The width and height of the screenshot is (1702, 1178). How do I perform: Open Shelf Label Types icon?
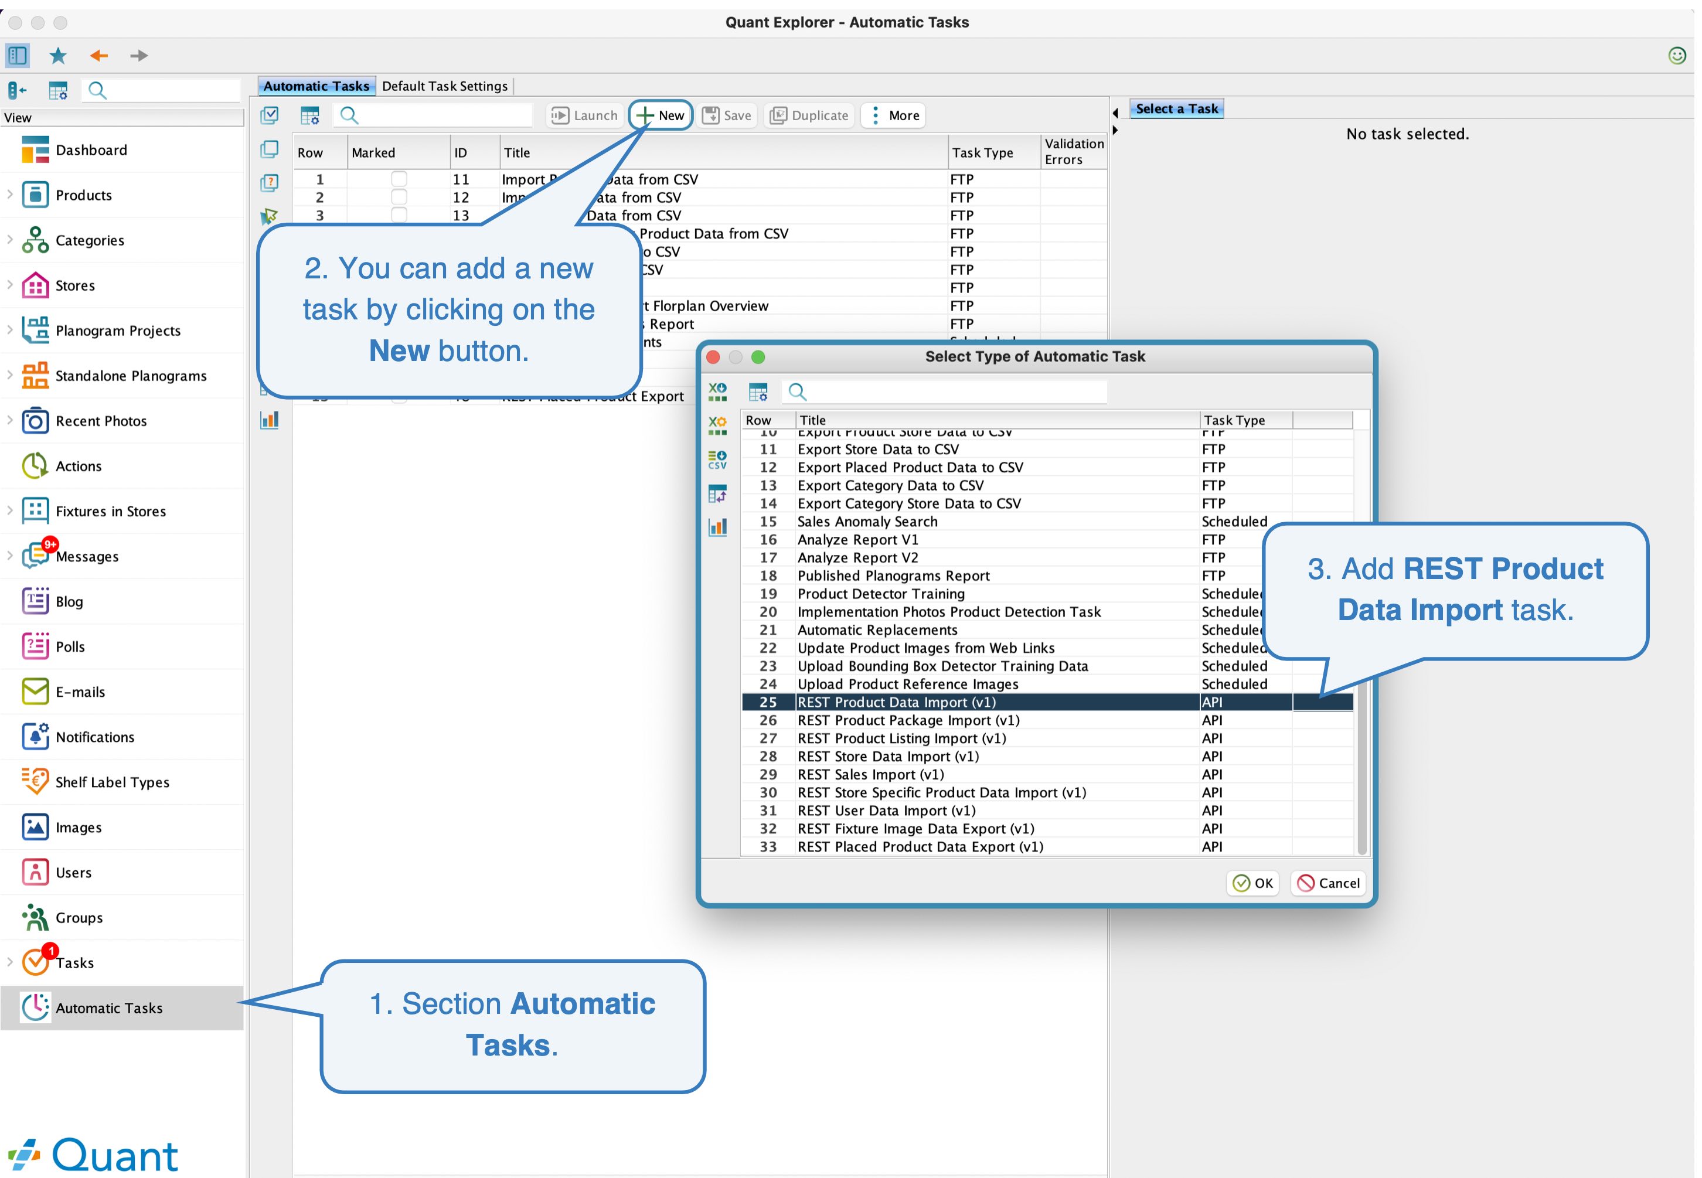point(35,782)
